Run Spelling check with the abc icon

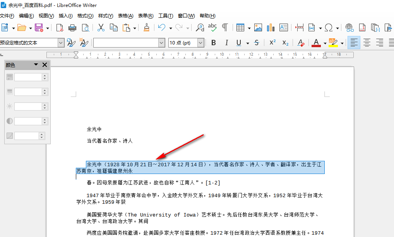coord(212,27)
